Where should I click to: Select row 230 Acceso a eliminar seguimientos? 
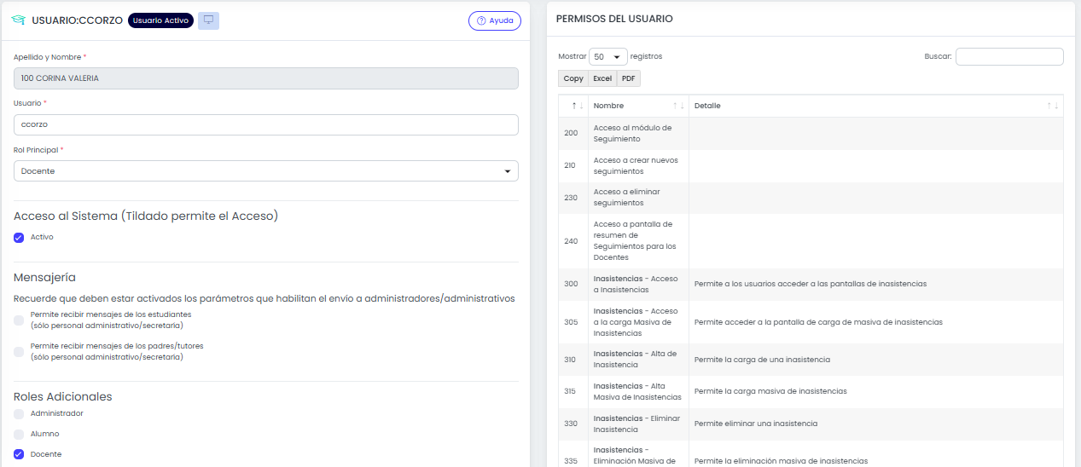coord(811,198)
